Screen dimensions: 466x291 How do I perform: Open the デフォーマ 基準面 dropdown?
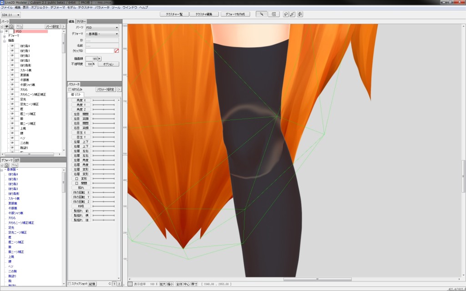click(102, 34)
